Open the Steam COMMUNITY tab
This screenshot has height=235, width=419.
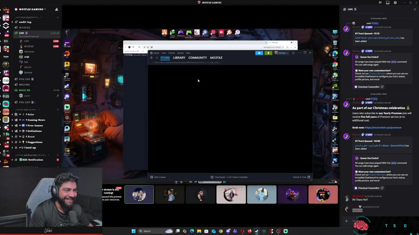(198, 58)
